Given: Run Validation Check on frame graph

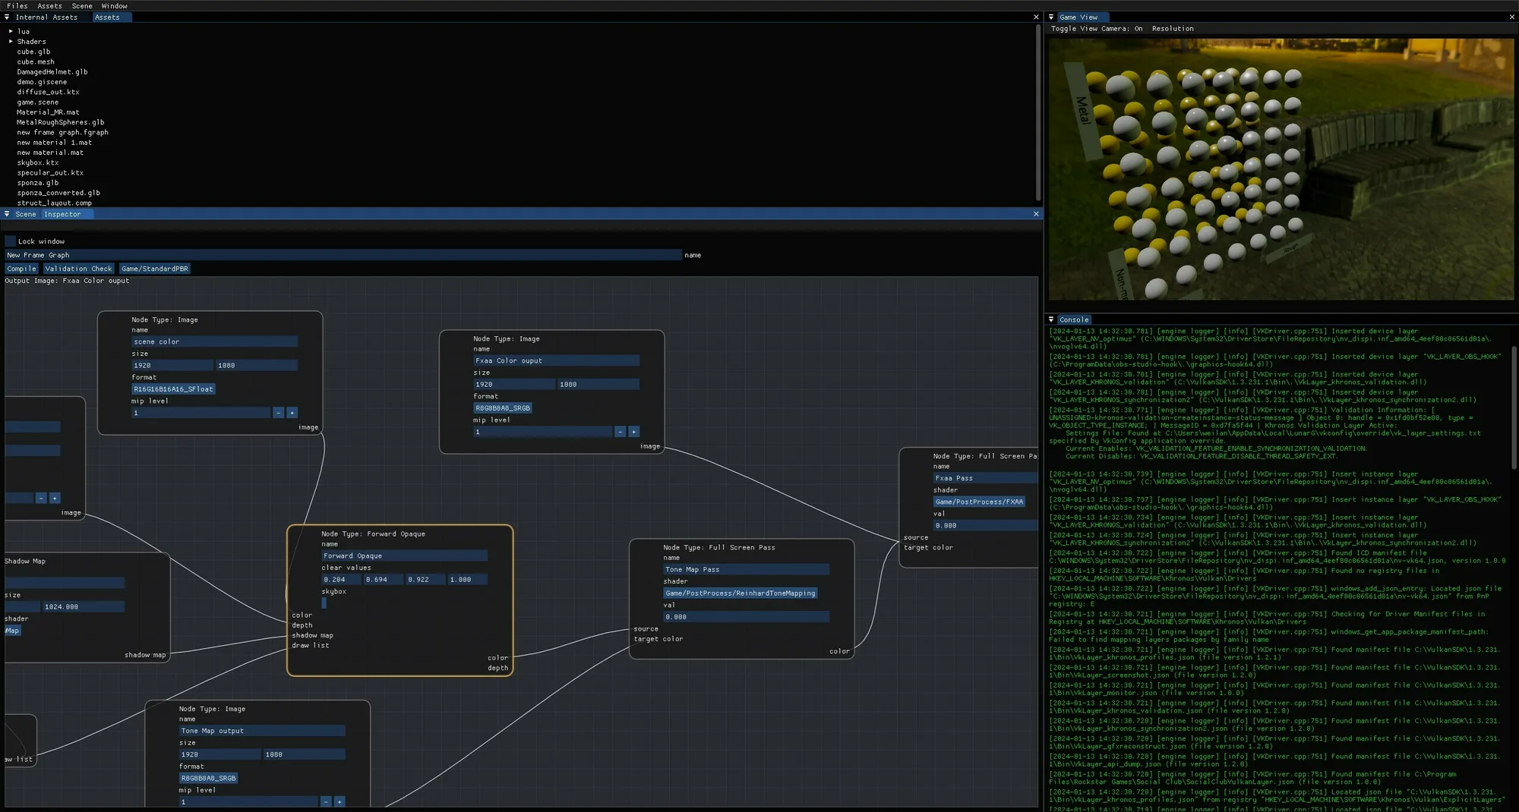Looking at the screenshot, I should click(x=78, y=269).
